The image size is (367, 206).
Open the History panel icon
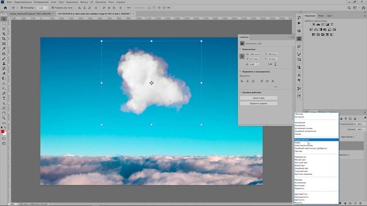point(299,18)
